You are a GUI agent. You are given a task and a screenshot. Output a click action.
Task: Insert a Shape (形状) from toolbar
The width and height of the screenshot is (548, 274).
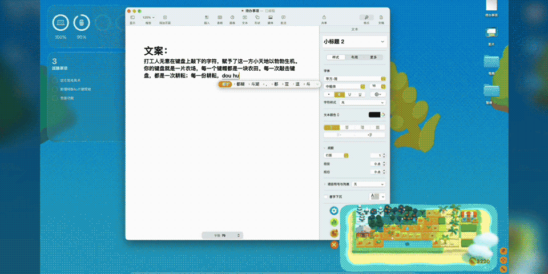[x=257, y=18]
